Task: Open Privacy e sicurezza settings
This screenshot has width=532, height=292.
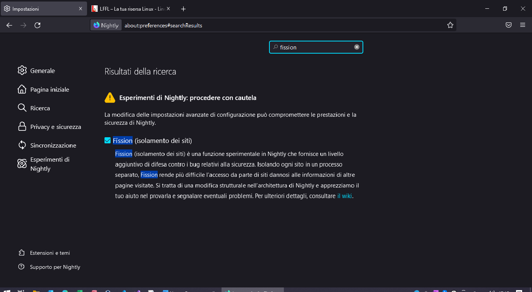Action: pos(55,127)
